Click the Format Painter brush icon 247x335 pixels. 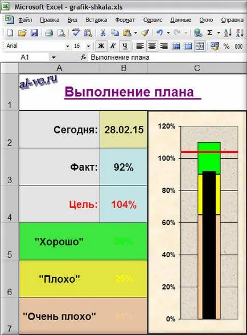[x=145, y=32]
